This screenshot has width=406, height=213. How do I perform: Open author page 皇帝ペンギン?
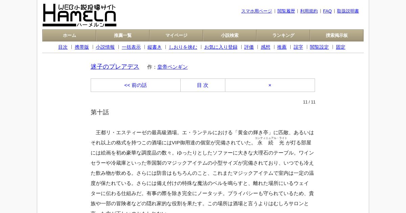pos(173,67)
